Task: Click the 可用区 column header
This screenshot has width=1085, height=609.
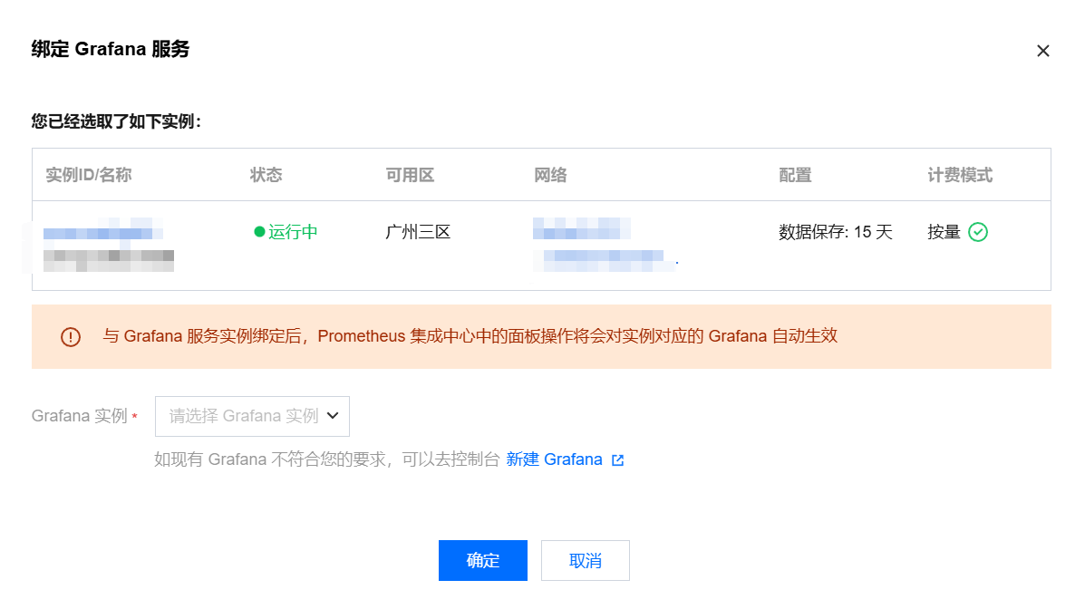Action: click(x=411, y=175)
